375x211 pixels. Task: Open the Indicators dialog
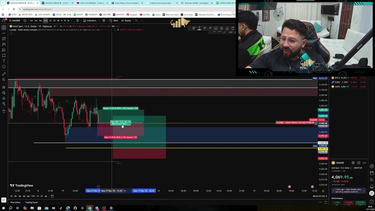click(x=90, y=21)
